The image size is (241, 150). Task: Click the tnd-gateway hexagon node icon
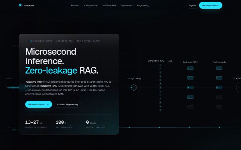(134, 88)
